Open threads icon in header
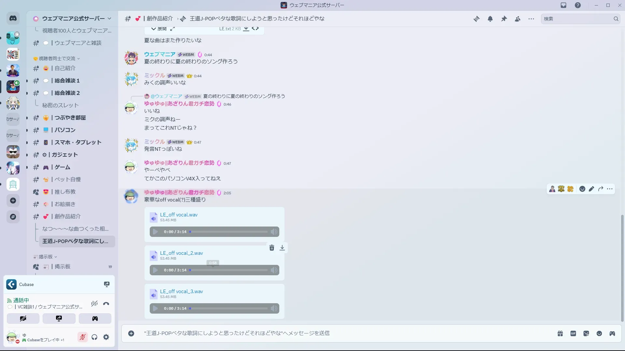The height and width of the screenshot is (351, 625). 477,19
